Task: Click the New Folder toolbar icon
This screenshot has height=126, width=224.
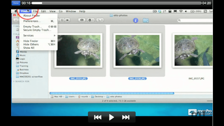Action: click(146, 20)
